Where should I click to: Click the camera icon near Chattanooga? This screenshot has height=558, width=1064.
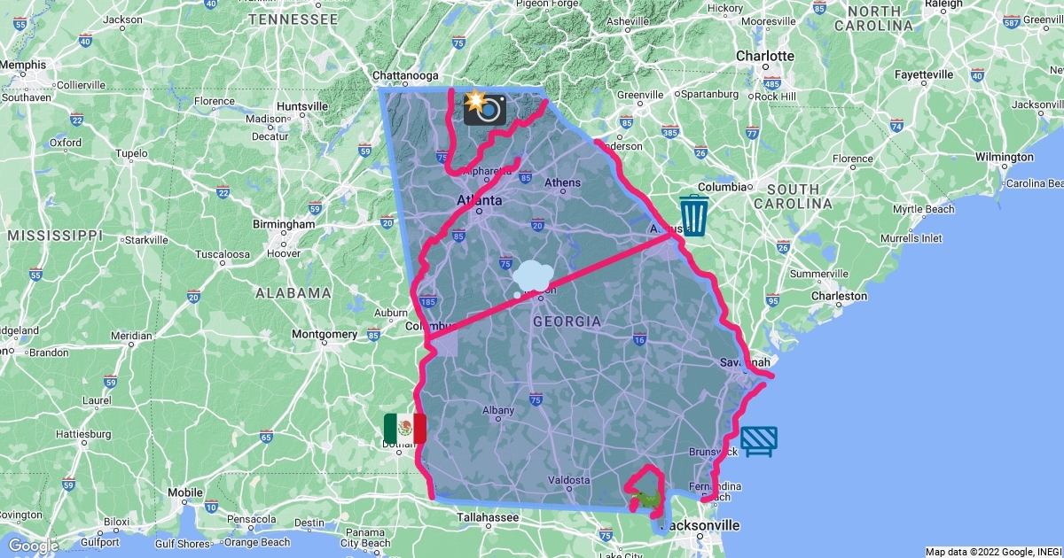pyautogui.click(x=485, y=108)
